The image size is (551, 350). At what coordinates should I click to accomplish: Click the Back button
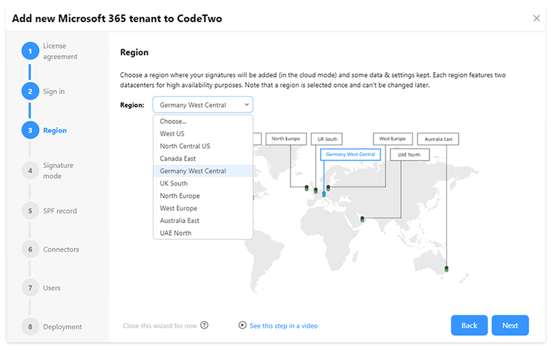469,325
